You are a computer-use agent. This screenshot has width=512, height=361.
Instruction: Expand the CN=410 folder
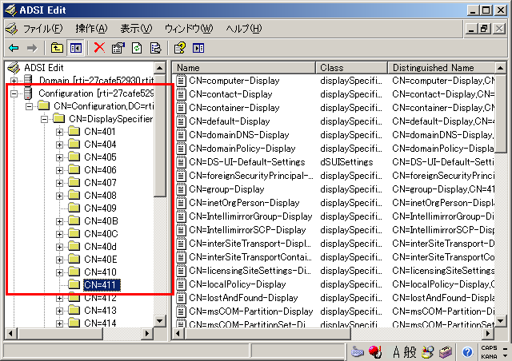[59, 272]
